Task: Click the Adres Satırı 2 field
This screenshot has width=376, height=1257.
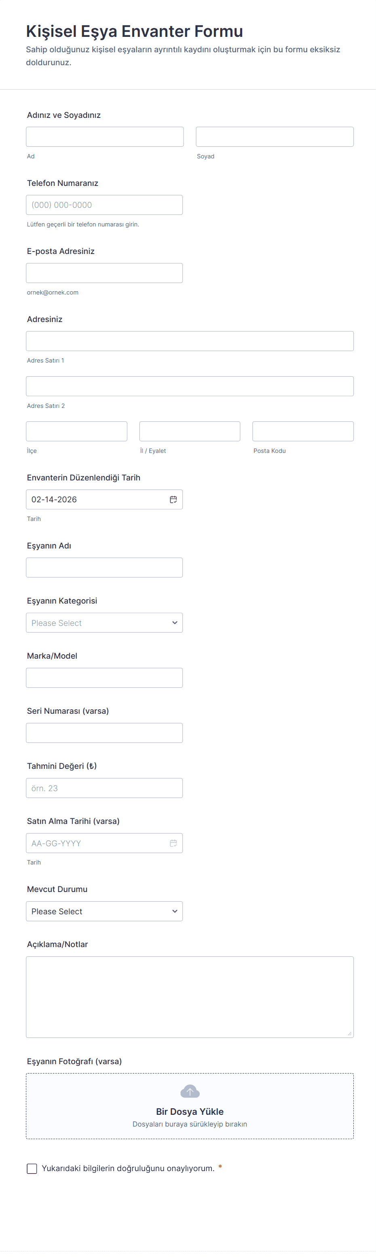Action: pyautogui.click(x=190, y=386)
